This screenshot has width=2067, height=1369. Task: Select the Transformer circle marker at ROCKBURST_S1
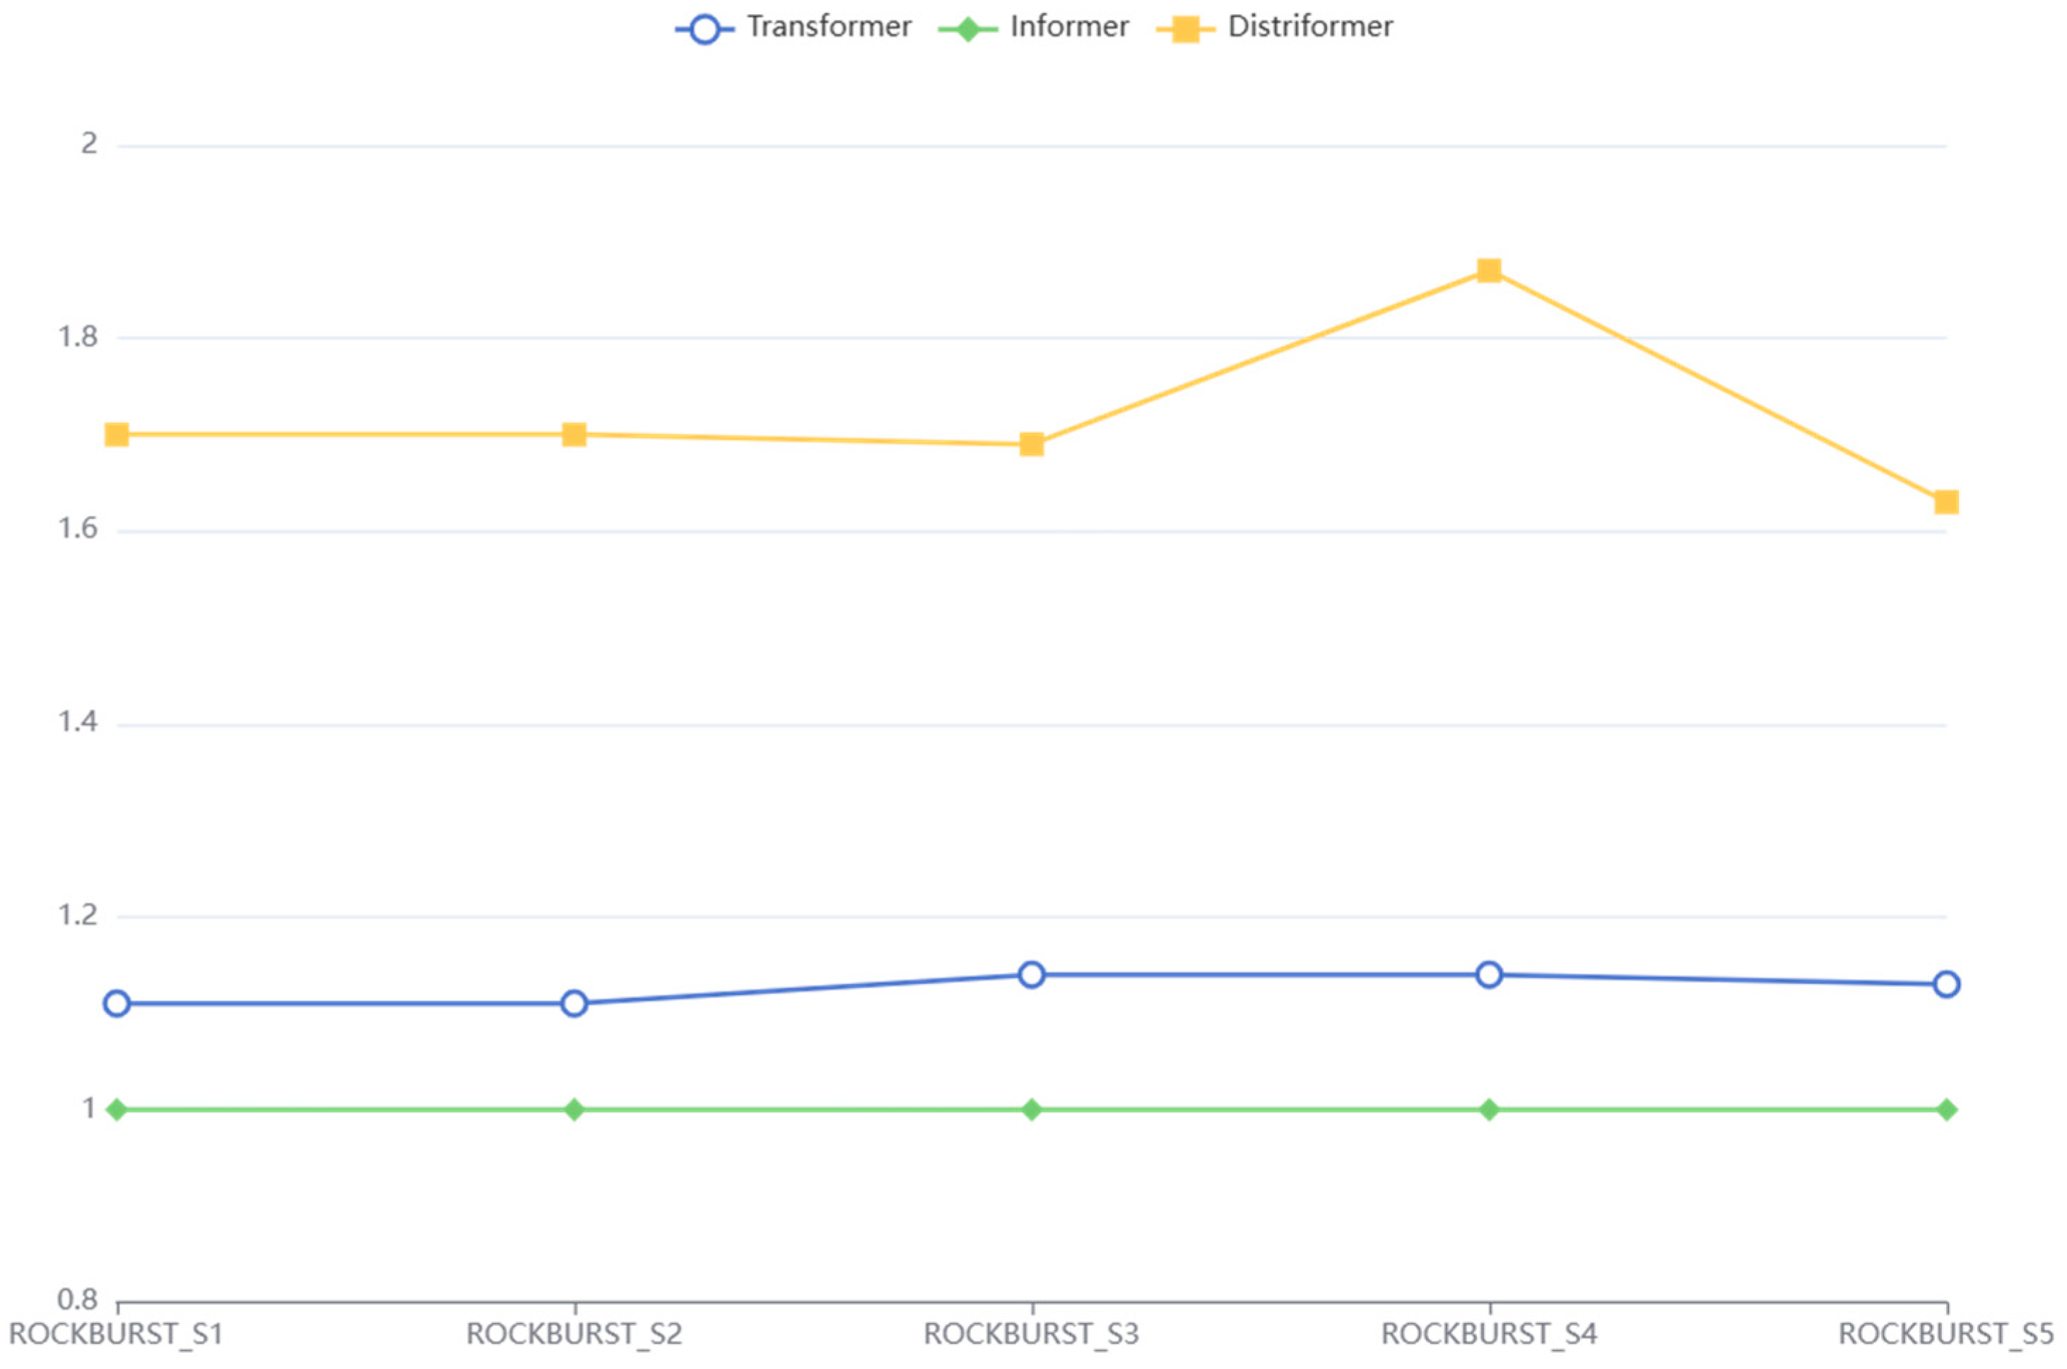tap(117, 1004)
